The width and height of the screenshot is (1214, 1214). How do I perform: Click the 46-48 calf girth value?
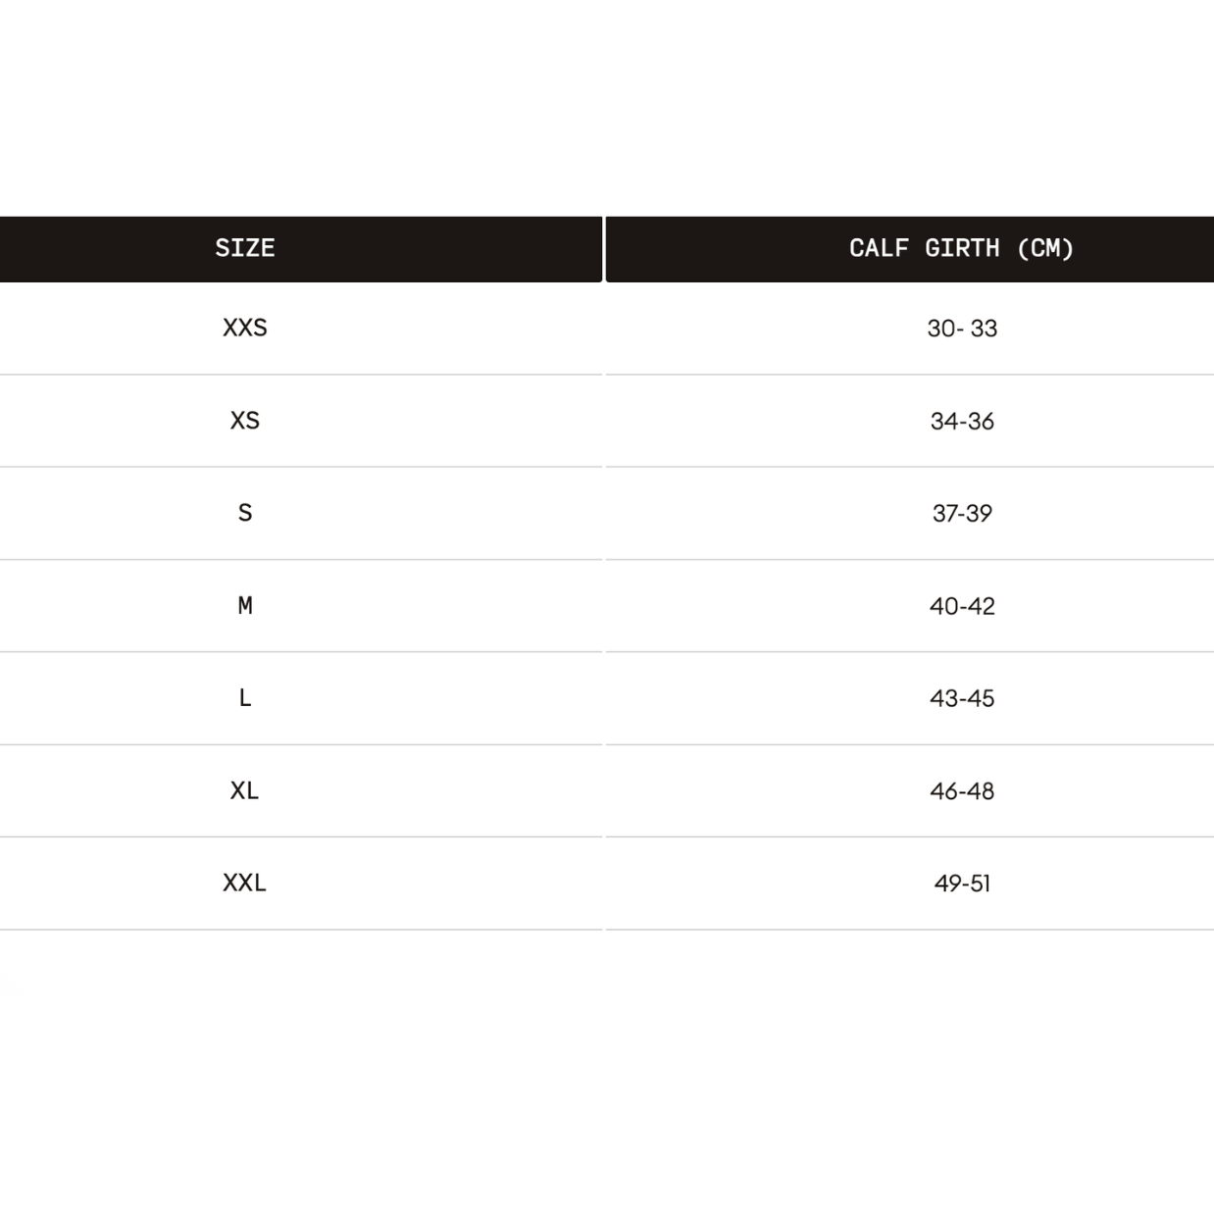[962, 790]
